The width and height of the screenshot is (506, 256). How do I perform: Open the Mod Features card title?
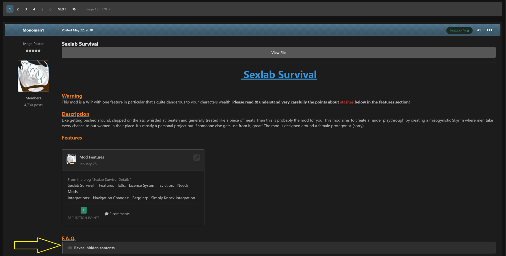pyautogui.click(x=92, y=157)
